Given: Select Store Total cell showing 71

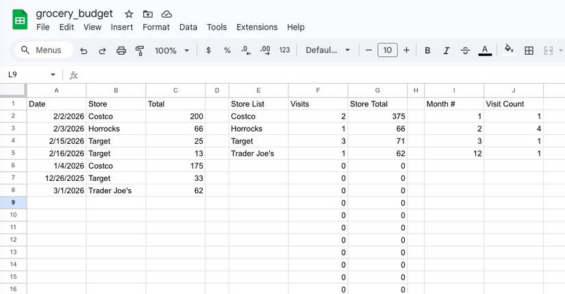Looking at the screenshot, I should click(x=377, y=141).
